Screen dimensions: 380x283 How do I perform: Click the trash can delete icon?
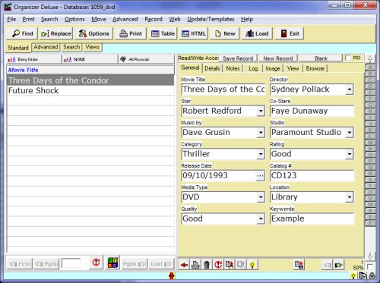coord(207,265)
